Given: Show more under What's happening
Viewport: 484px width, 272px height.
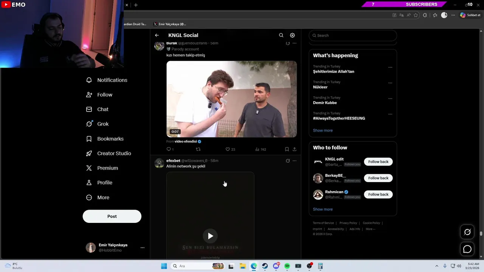Looking at the screenshot, I should [323, 130].
